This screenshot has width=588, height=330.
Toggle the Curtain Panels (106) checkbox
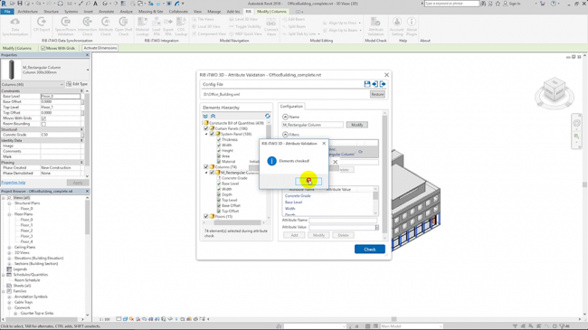click(x=206, y=128)
